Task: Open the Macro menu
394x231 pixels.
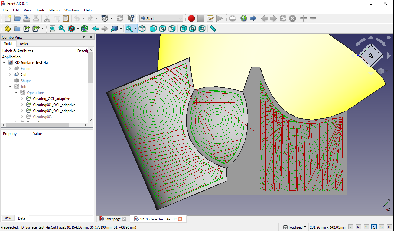Action: point(54,10)
